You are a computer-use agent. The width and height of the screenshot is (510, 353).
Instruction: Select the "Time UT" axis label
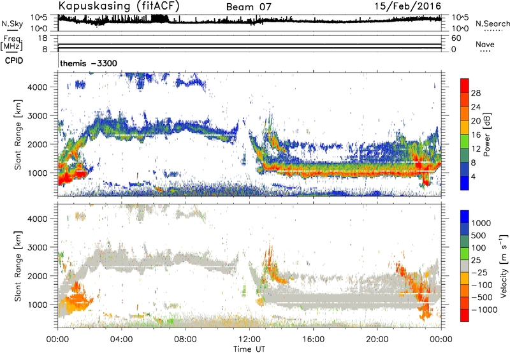[249, 349]
